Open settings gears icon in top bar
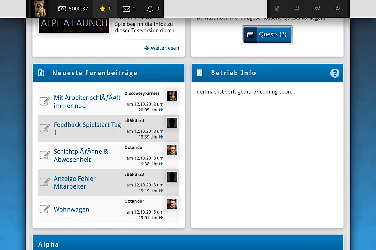 click(318, 8)
